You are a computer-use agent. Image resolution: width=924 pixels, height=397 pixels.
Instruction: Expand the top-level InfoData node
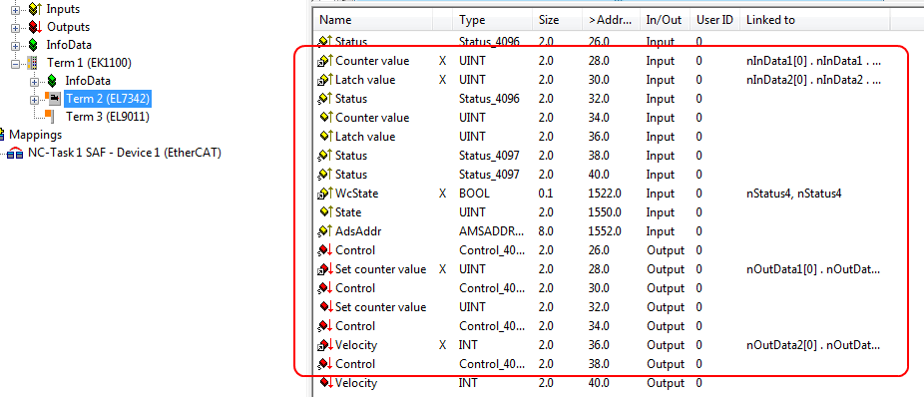(x=15, y=45)
